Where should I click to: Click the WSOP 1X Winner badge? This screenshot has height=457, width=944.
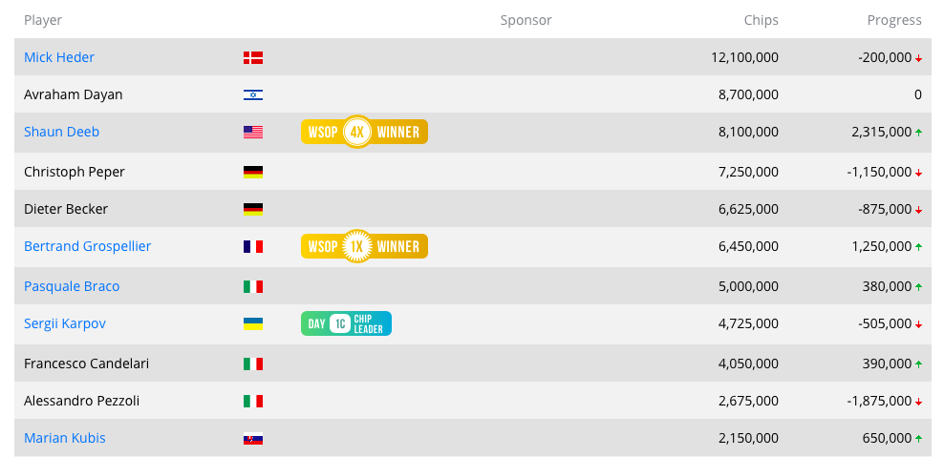tap(364, 246)
